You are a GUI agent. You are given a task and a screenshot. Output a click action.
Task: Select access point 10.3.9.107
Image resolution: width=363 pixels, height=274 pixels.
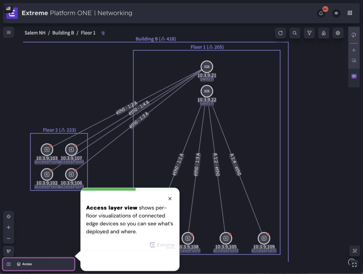click(x=71, y=150)
